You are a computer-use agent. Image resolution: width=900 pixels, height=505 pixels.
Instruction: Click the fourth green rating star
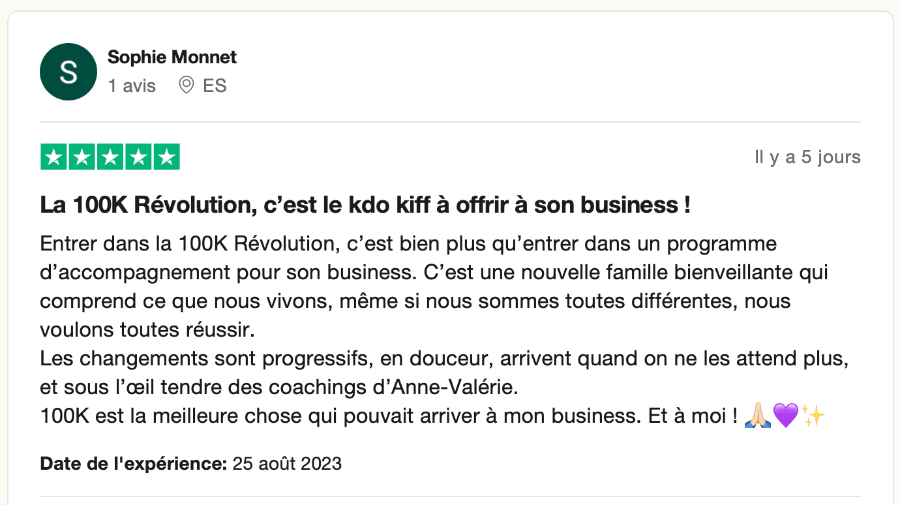(x=138, y=157)
